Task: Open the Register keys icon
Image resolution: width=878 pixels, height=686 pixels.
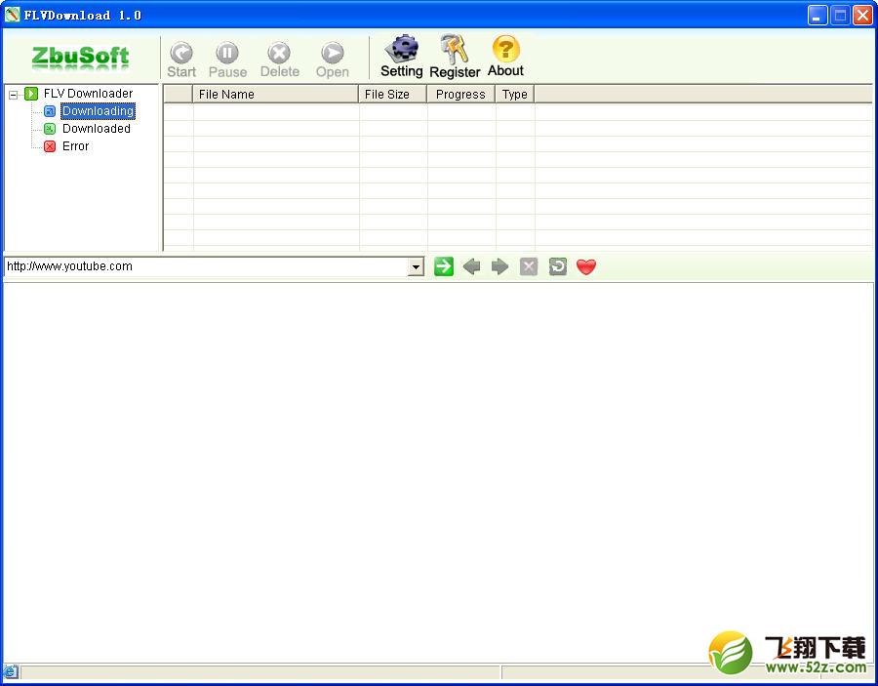Action: point(455,56)
